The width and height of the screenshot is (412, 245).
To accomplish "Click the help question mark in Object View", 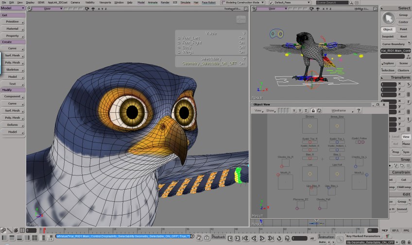I will click(358, 111).
